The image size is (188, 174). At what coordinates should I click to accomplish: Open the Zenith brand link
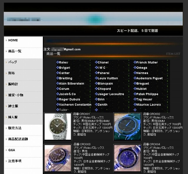(x=103, y=105)
